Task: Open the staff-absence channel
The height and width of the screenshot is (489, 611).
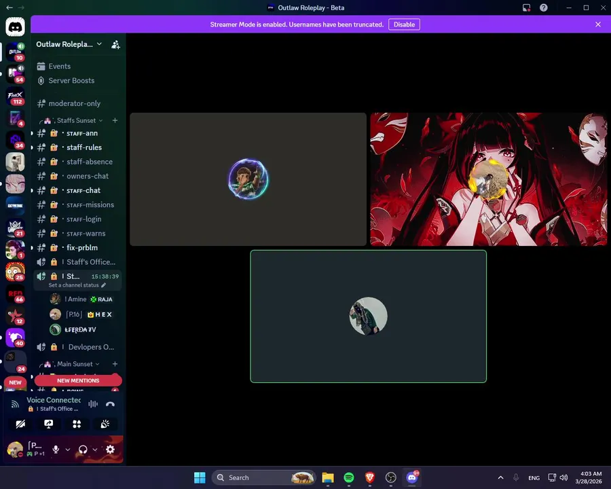Action: [x=77, y=162]
